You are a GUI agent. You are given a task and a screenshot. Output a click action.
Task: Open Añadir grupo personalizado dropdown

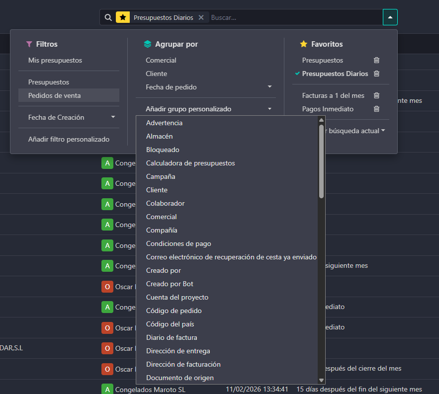(x=205, y=109)
